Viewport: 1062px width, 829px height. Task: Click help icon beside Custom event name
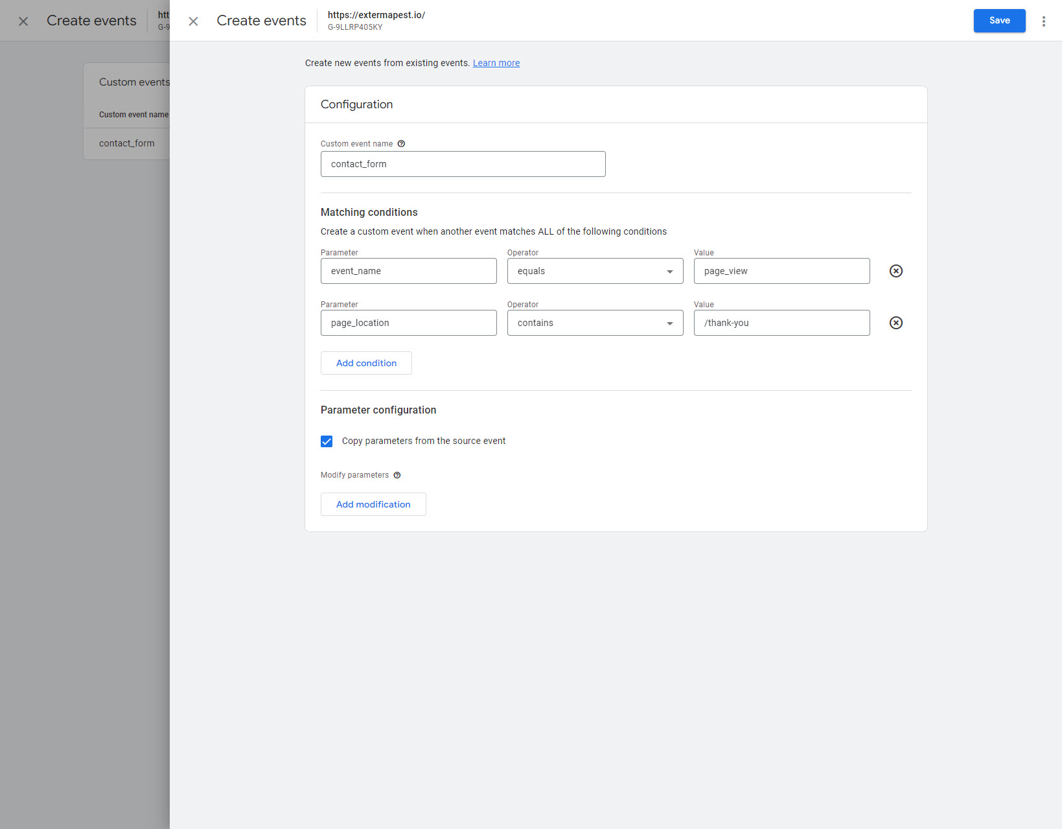coord(401,144)
